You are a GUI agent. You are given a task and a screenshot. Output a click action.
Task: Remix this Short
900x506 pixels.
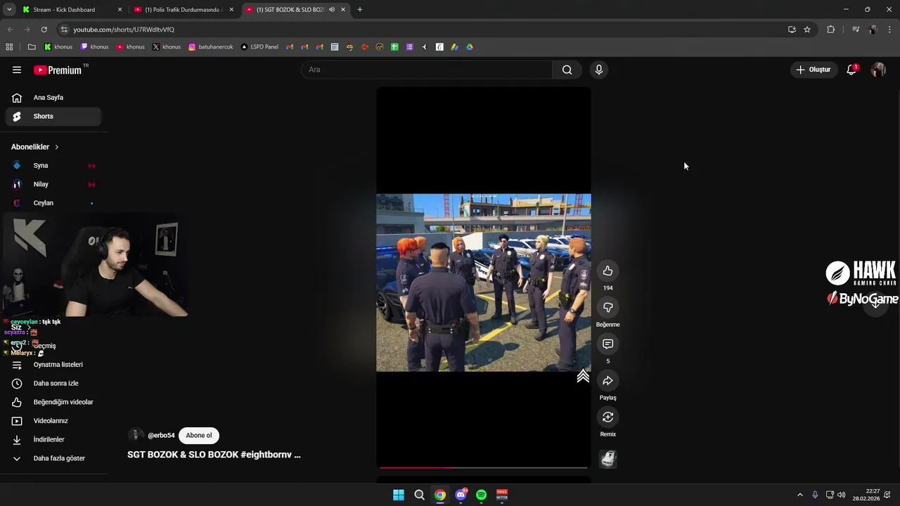(x=607, y=417)
